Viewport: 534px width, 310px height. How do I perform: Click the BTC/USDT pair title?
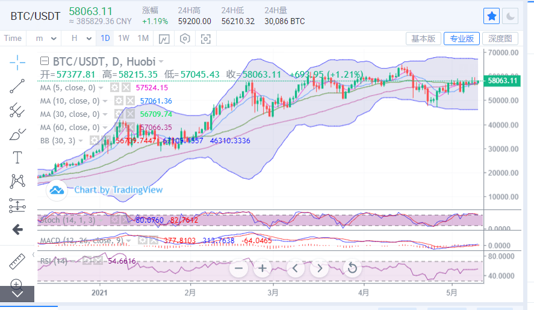pyautogui.click(x=36, y=16)
